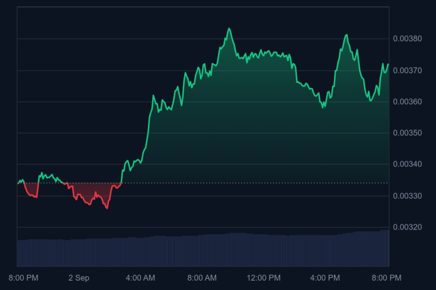The width and height of the screenshot is (436, 290).
Task: Click the 8:00 AM time axis label
Action: 202,277
